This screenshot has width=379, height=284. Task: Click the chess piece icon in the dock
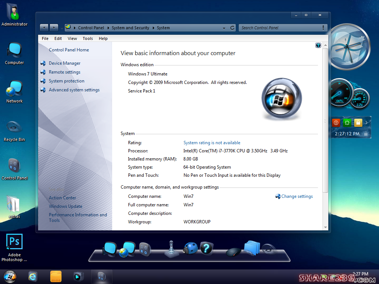click(x=171, y=249)
